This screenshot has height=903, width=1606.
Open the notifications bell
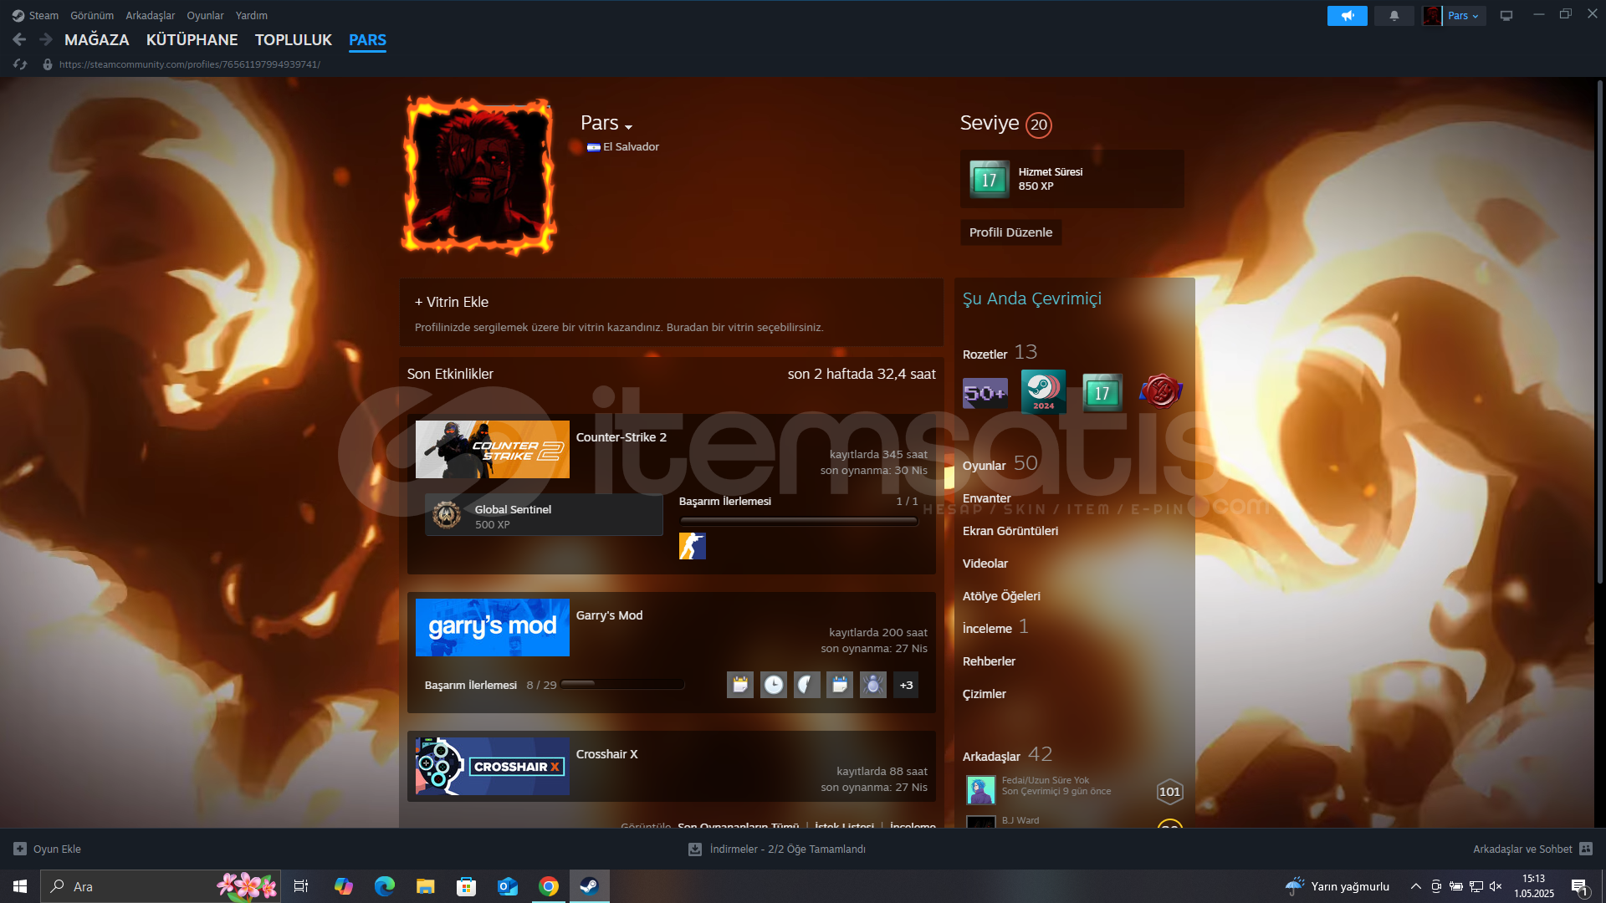(x=1394, y=16)
